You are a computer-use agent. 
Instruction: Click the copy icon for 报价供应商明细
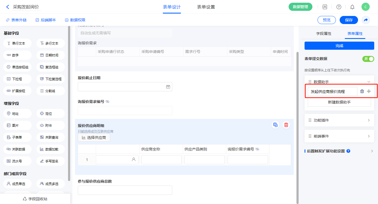coord(275,125)
